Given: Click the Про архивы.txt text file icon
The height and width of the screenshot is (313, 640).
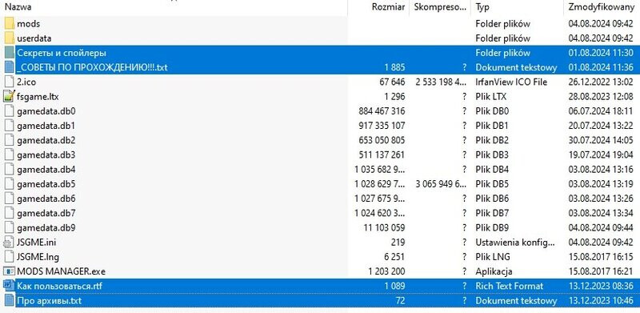Looking at the screenshot, I should point(9,301).
